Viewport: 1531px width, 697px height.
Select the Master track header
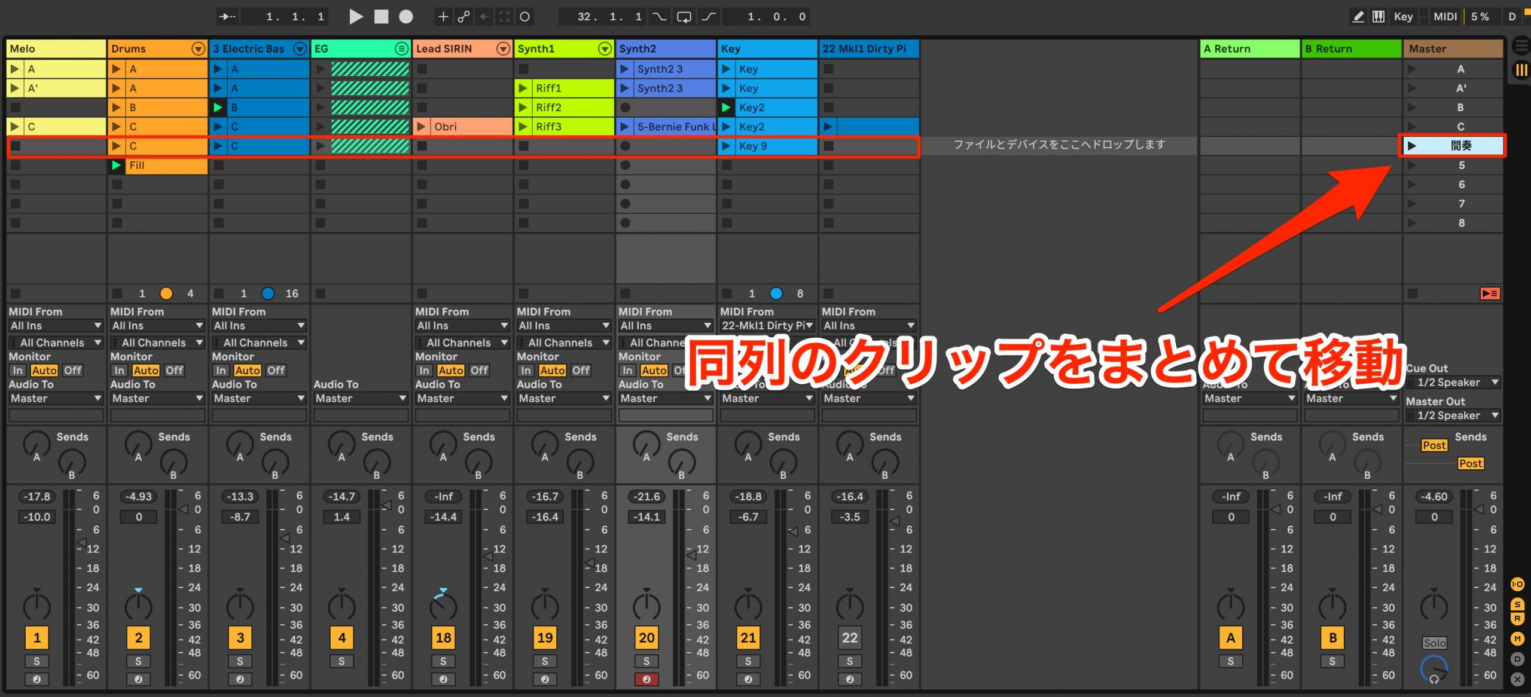point(1453,49)
